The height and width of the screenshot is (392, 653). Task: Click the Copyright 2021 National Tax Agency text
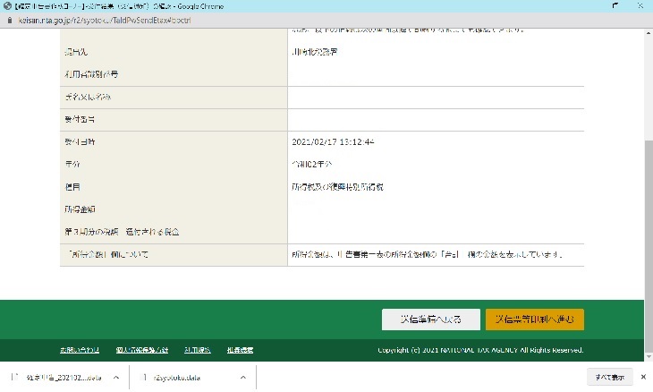[x=480, y=350]
